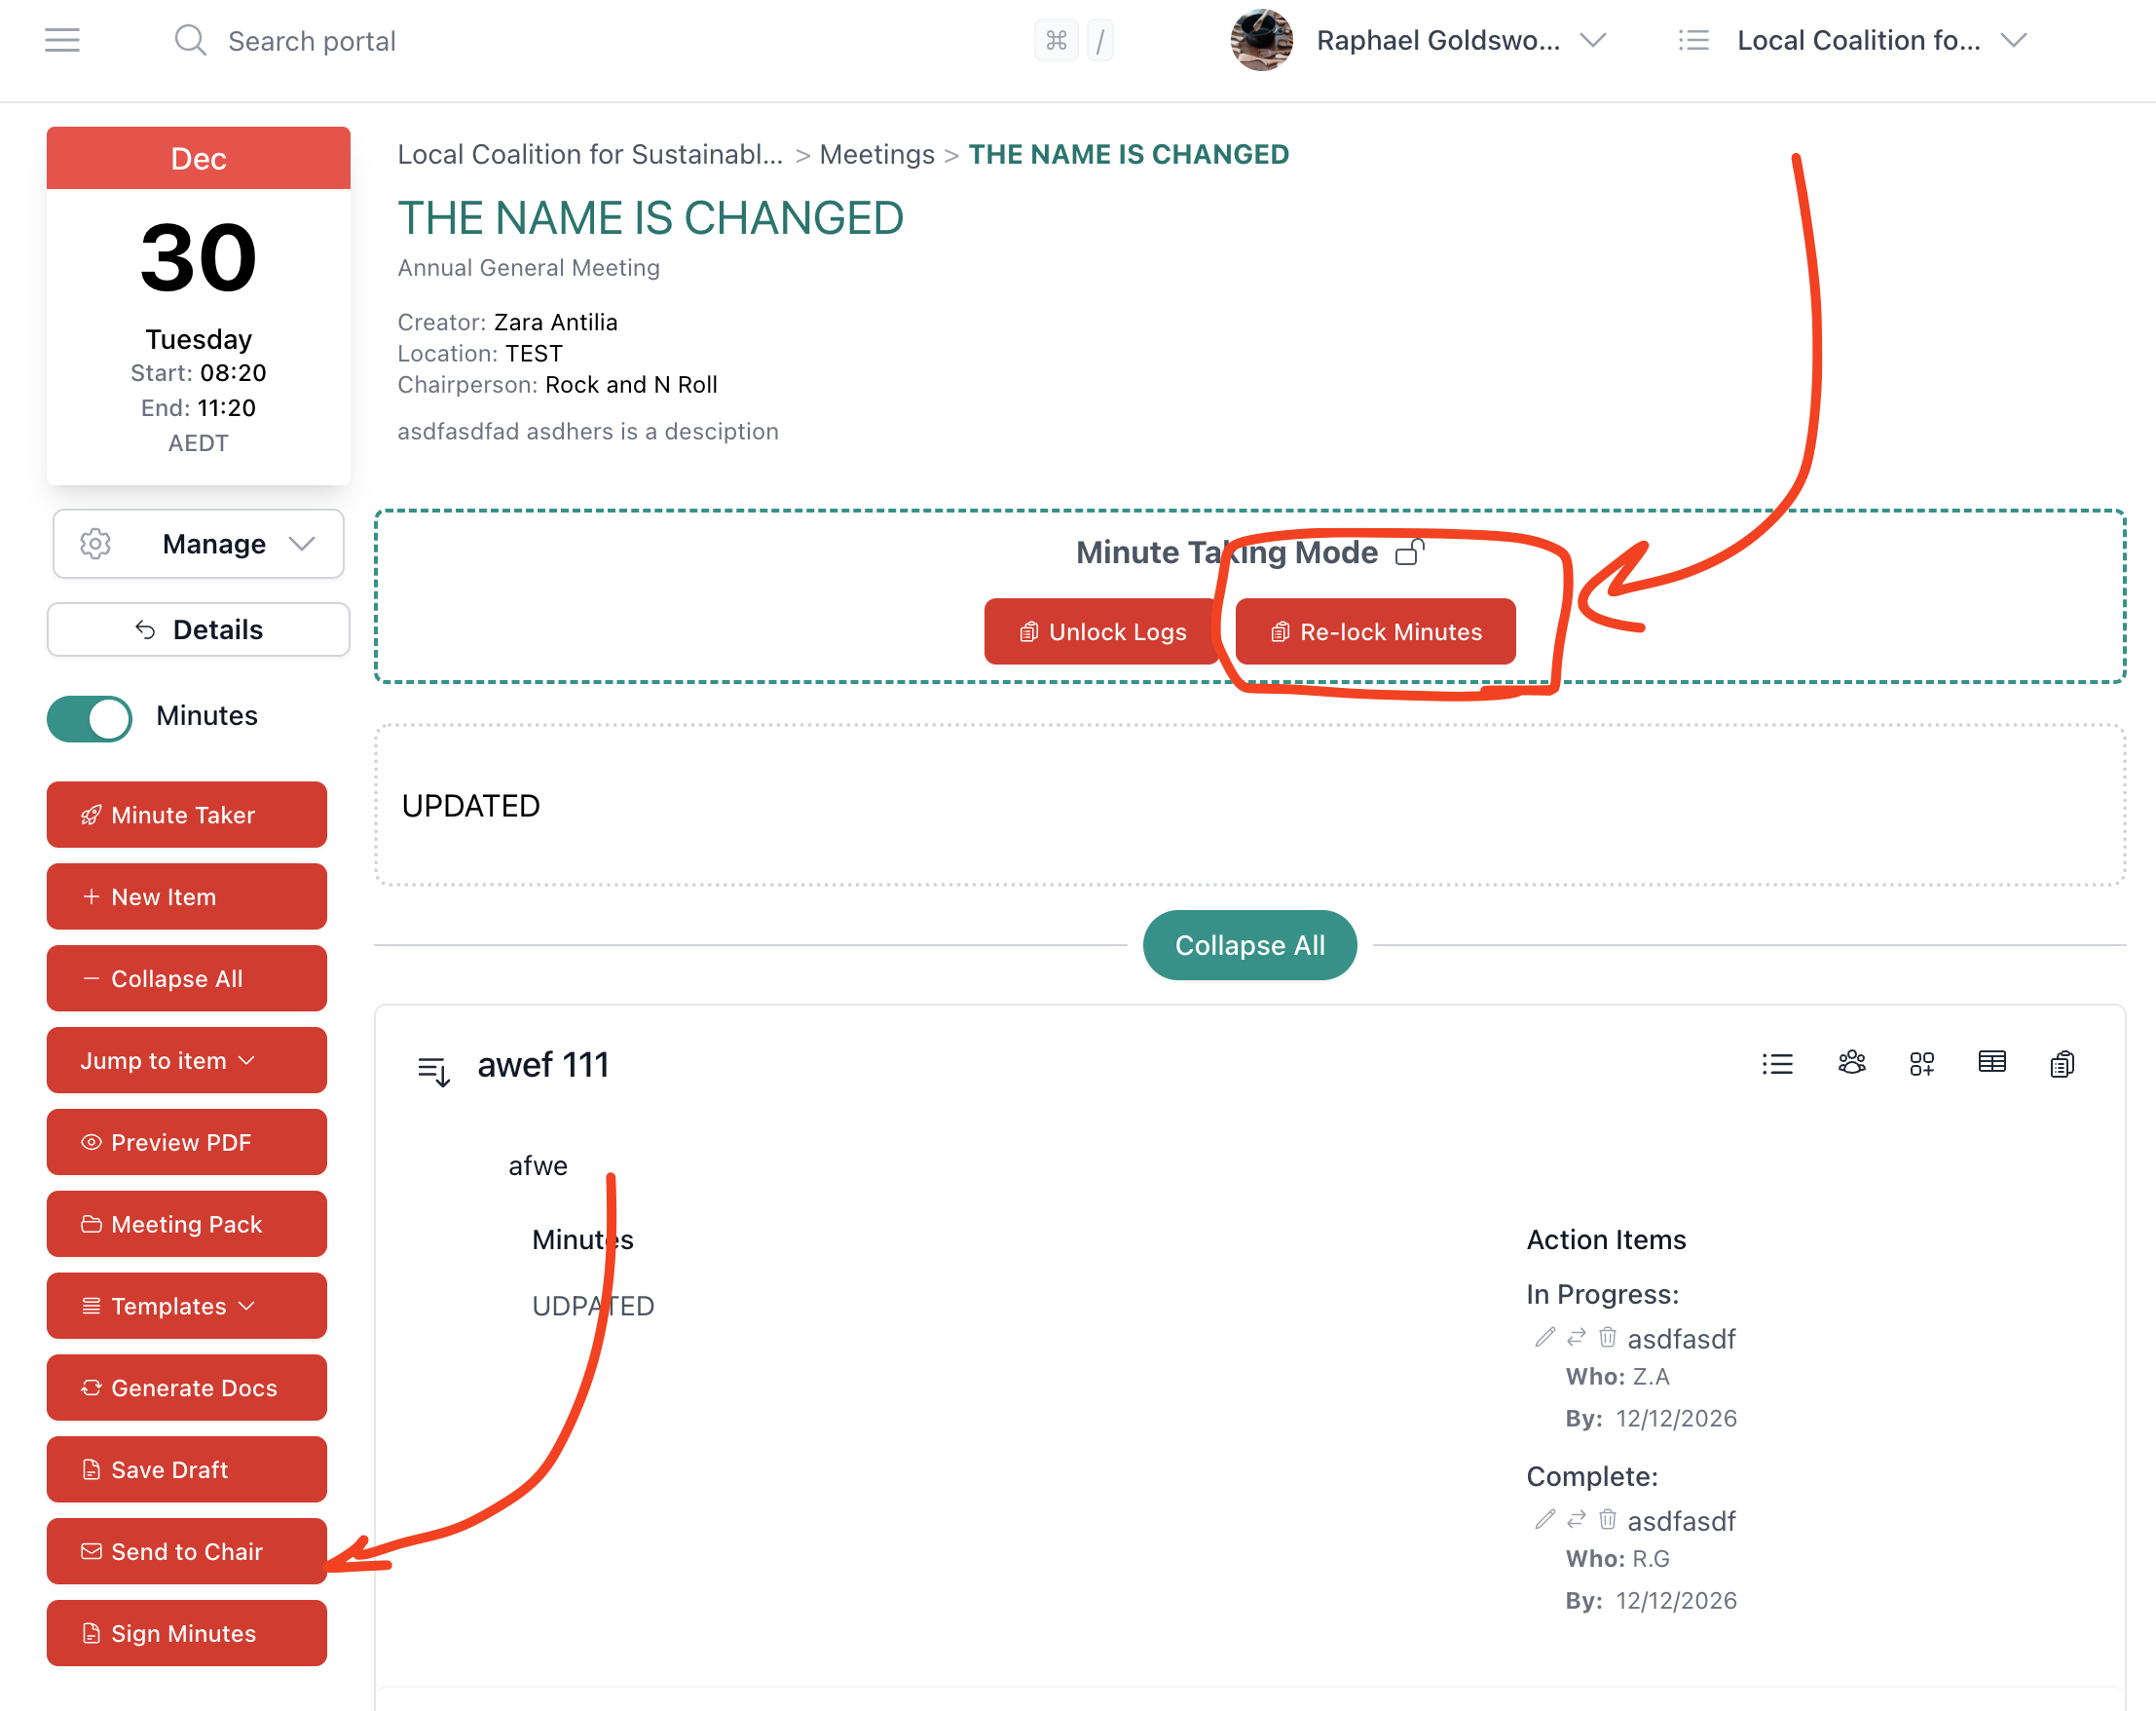Click the add-grid icon on agenda item

(1921, 1064)
